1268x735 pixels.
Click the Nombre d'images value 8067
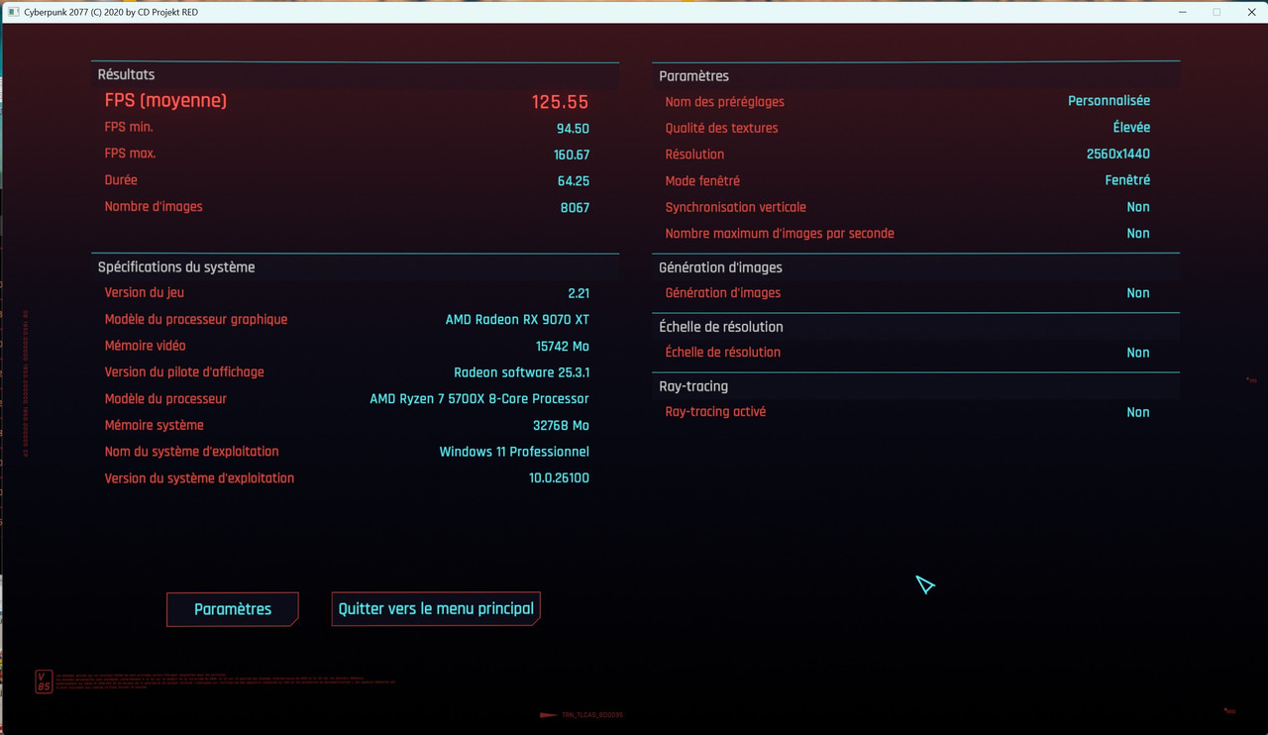coord(575,207)
